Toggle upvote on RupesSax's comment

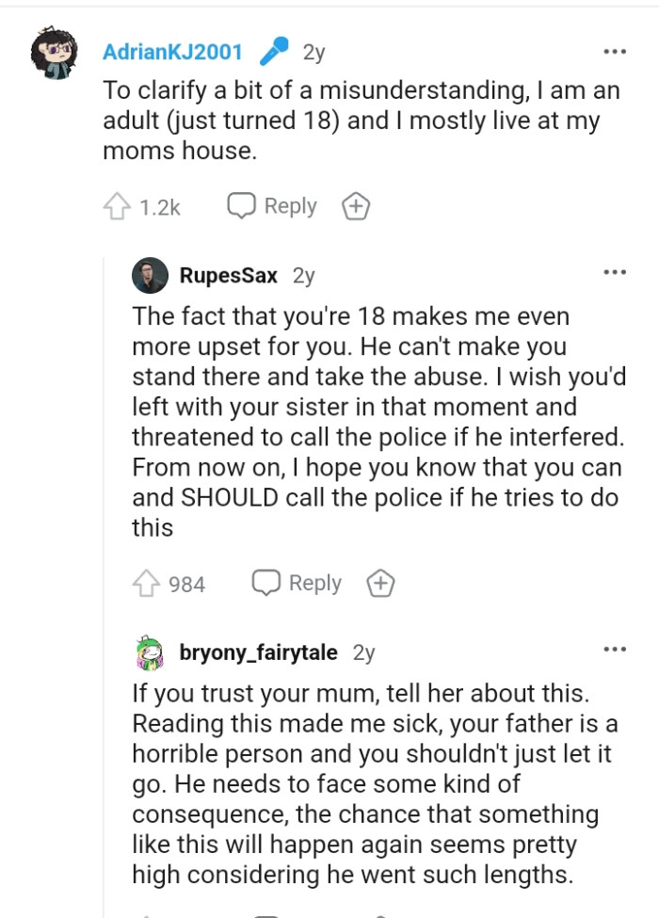click(x=149, y=583)
